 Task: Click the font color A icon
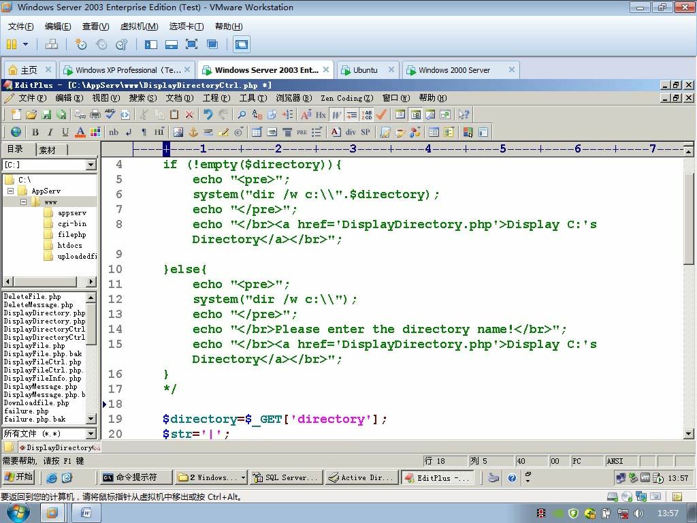click(80, 132)
